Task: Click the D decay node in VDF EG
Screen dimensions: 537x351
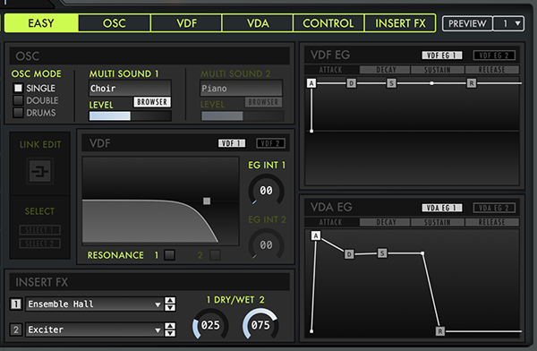Action: coord(352,83)
